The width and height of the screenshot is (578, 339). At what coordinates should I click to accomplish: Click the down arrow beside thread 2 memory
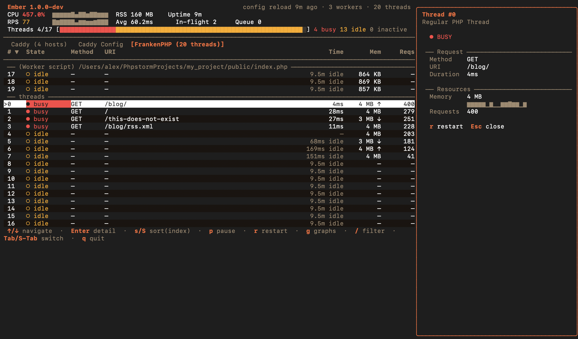379,119
